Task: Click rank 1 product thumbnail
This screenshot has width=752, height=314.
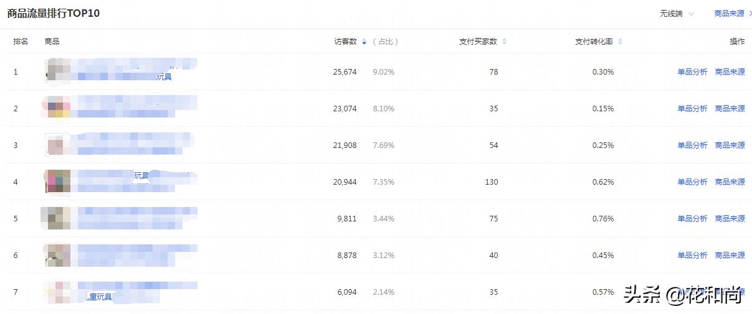Action: (58, 71)
